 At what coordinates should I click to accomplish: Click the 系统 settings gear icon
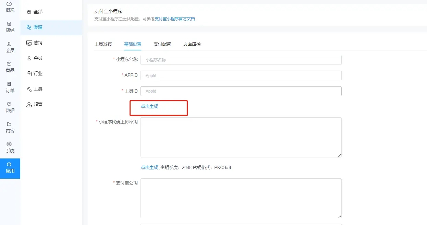tap(9, 144)
